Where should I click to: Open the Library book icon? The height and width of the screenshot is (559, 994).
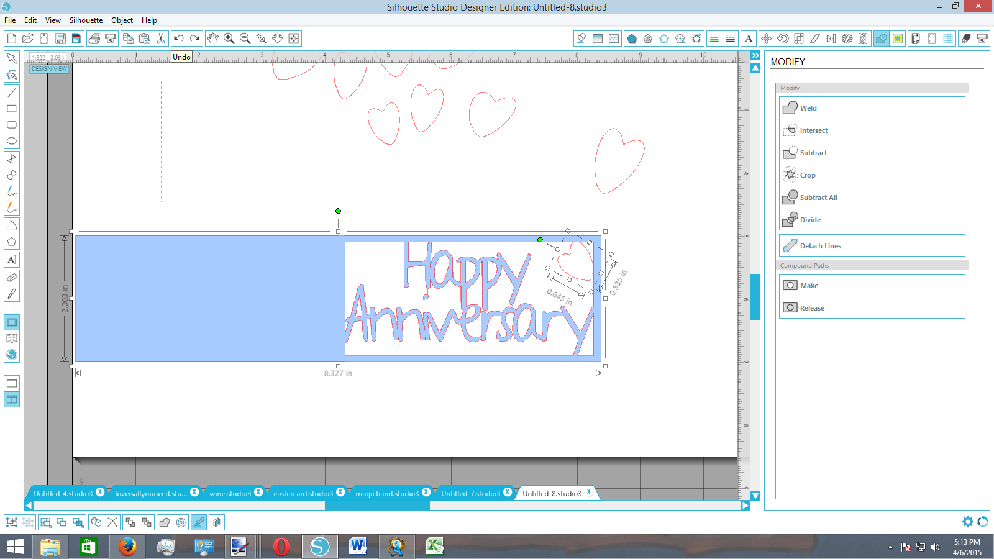pyautogui.click(x=11, y=339)
